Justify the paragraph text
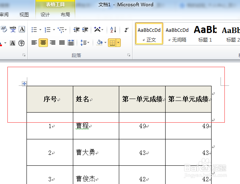The height and width of the screenshot is (184, 240). point(62,43)
